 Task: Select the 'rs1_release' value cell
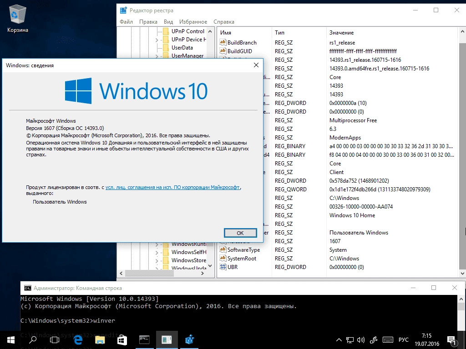[x=342, y=42]
